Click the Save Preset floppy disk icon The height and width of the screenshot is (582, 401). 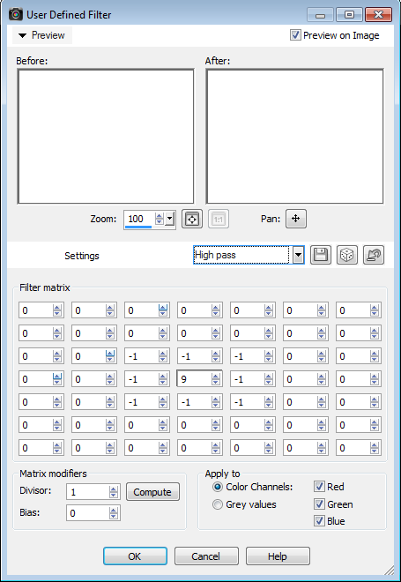pos(321,255)
